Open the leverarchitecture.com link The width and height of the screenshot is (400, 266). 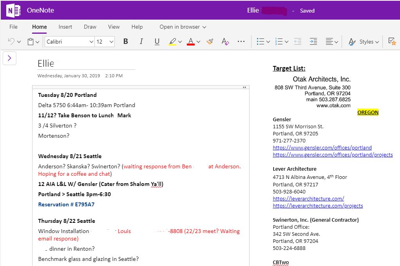pyautogui.click(x=308, y=199)
